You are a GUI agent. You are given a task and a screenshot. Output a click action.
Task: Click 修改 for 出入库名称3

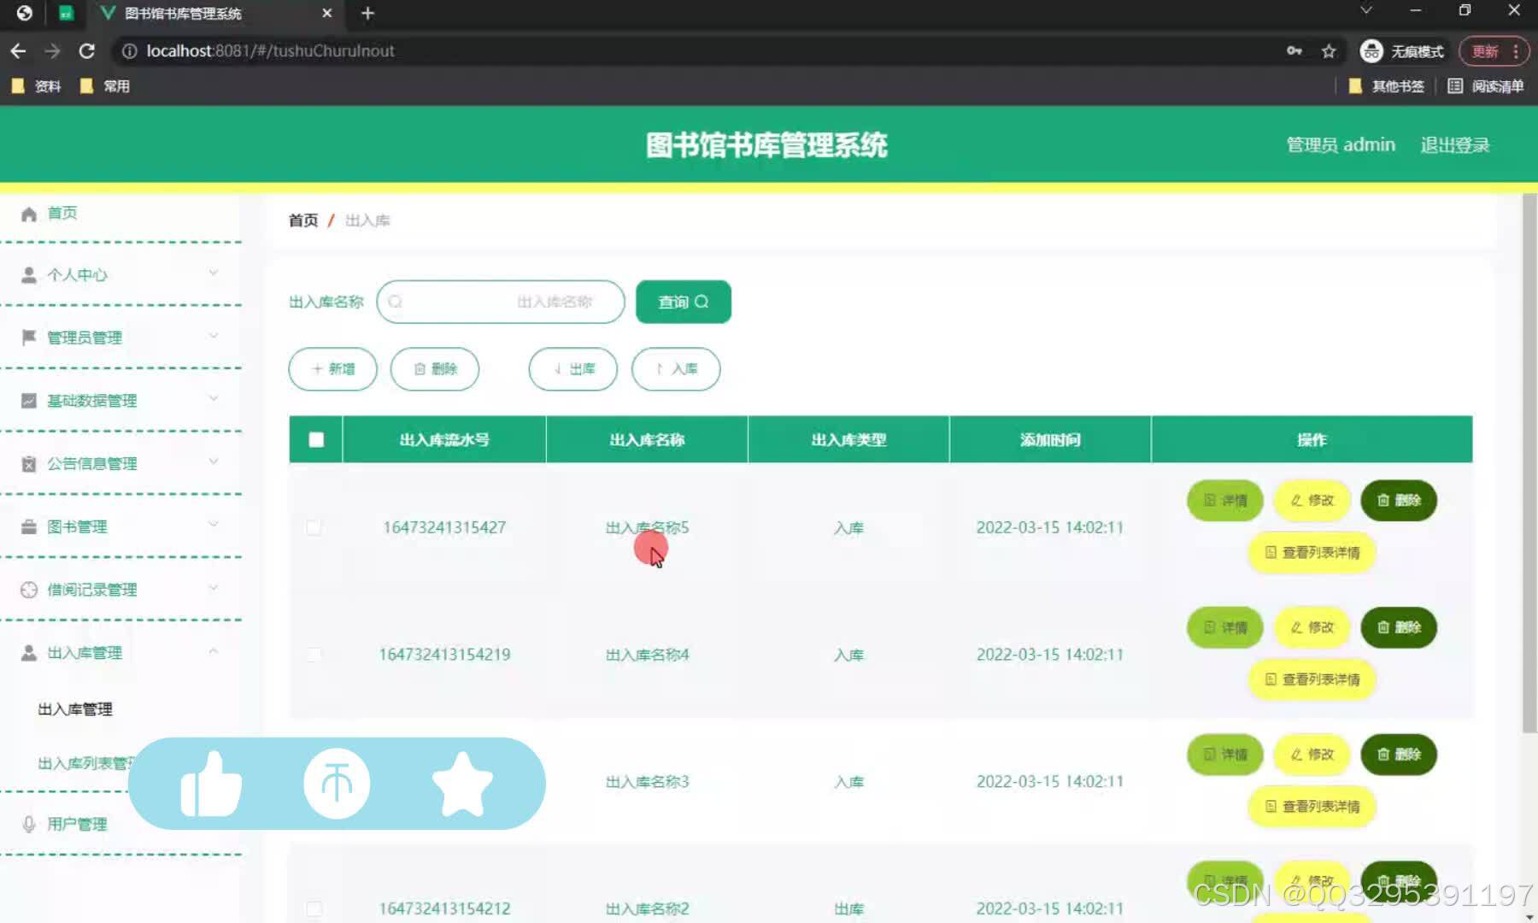coord(1312,755)
